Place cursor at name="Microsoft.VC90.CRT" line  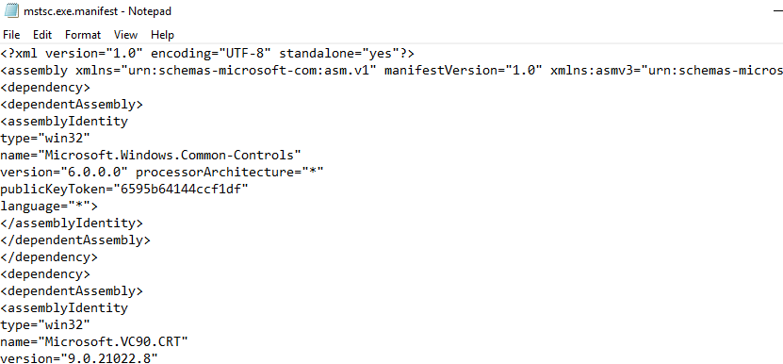94,342
